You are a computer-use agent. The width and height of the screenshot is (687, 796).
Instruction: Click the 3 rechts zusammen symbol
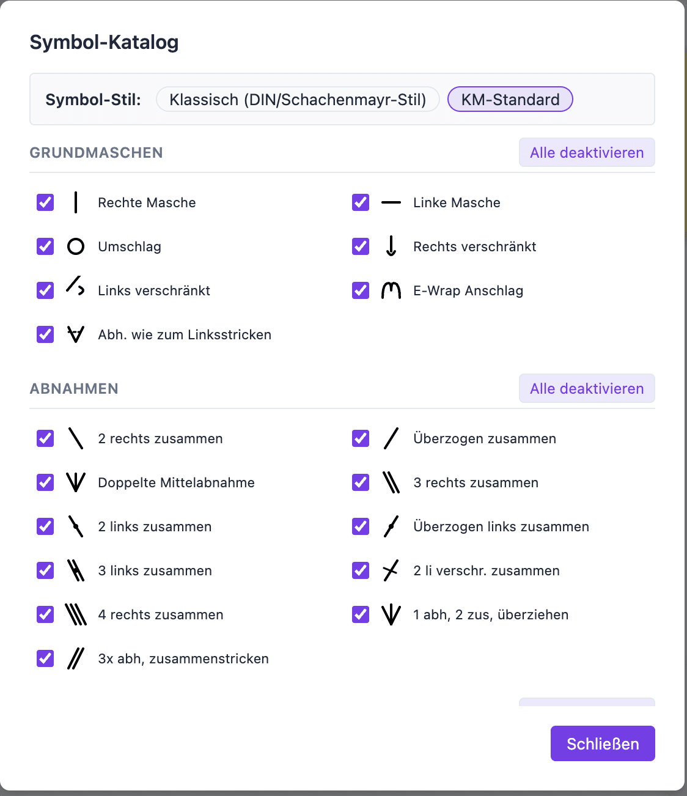click(391, 482)
